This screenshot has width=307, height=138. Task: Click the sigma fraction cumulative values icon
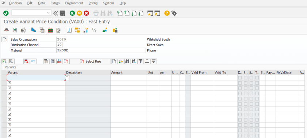(x=94, y=30)
